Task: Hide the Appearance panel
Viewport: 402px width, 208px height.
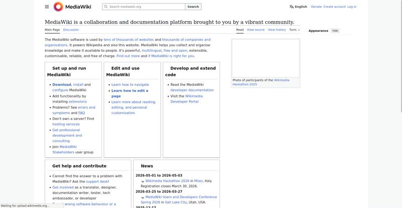Action: coord(335,31)
